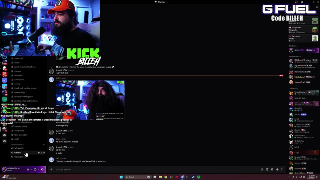Screen dimensions: 320x180
Task: Open output device options arrow beside headphones
Action: pyautogui.click(x=38, y=169)
